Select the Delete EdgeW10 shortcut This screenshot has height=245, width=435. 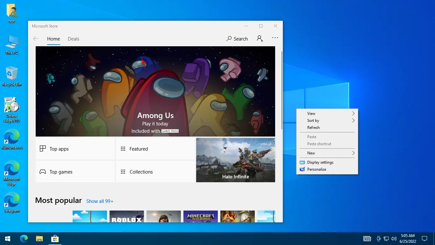[x=12, y=110]
